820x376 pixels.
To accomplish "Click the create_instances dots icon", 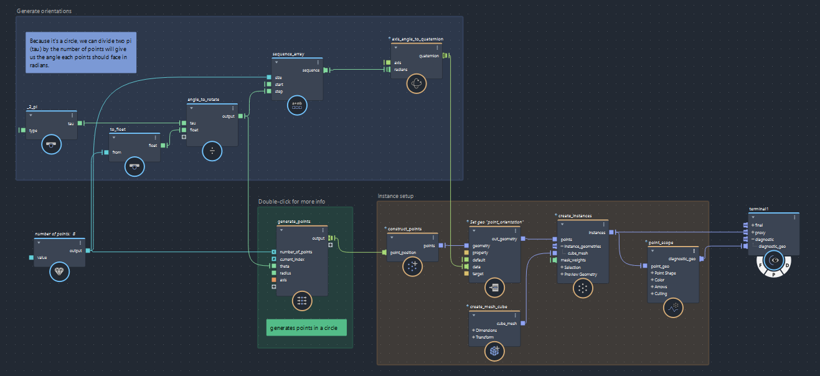I will (x=582, y=288).
